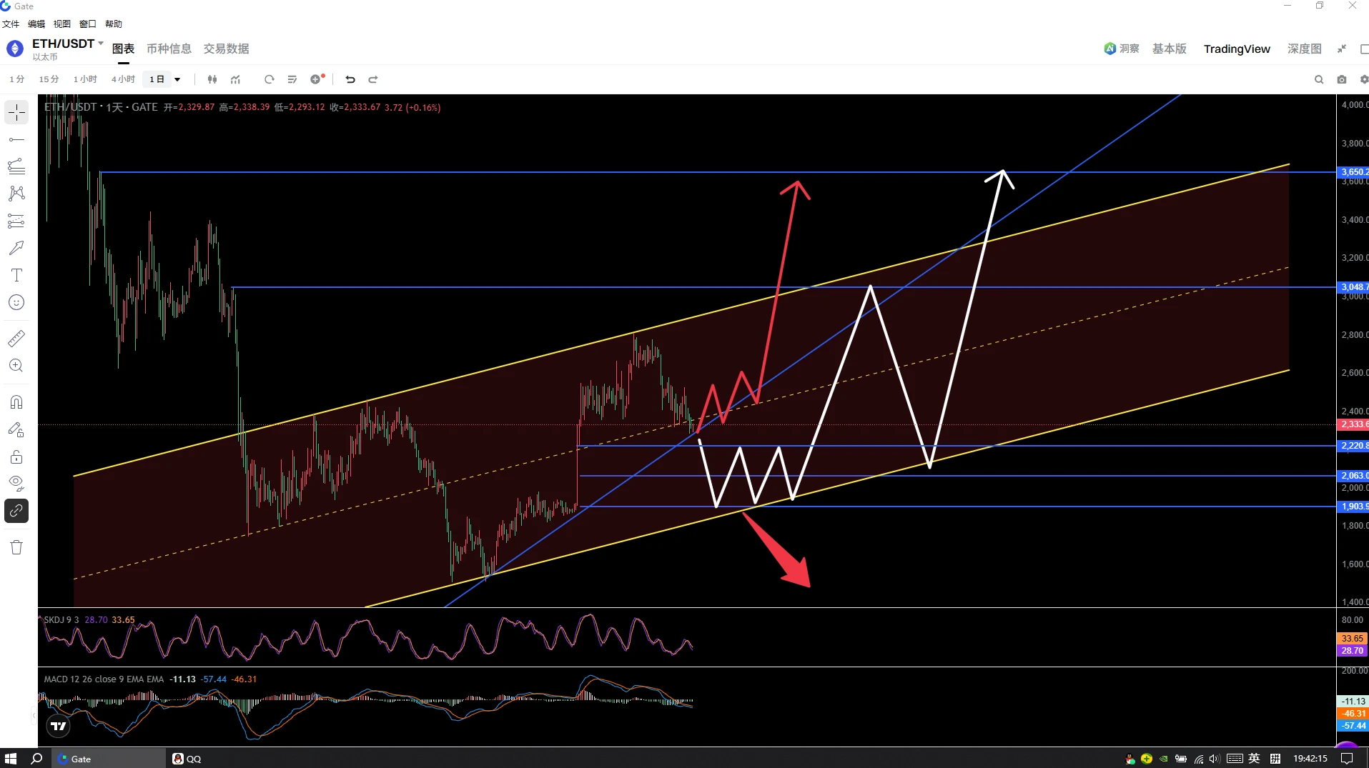Viewport: 1369px width, 768px height.
Task: Switch to 基本版 chart view
Action: 1170,49
